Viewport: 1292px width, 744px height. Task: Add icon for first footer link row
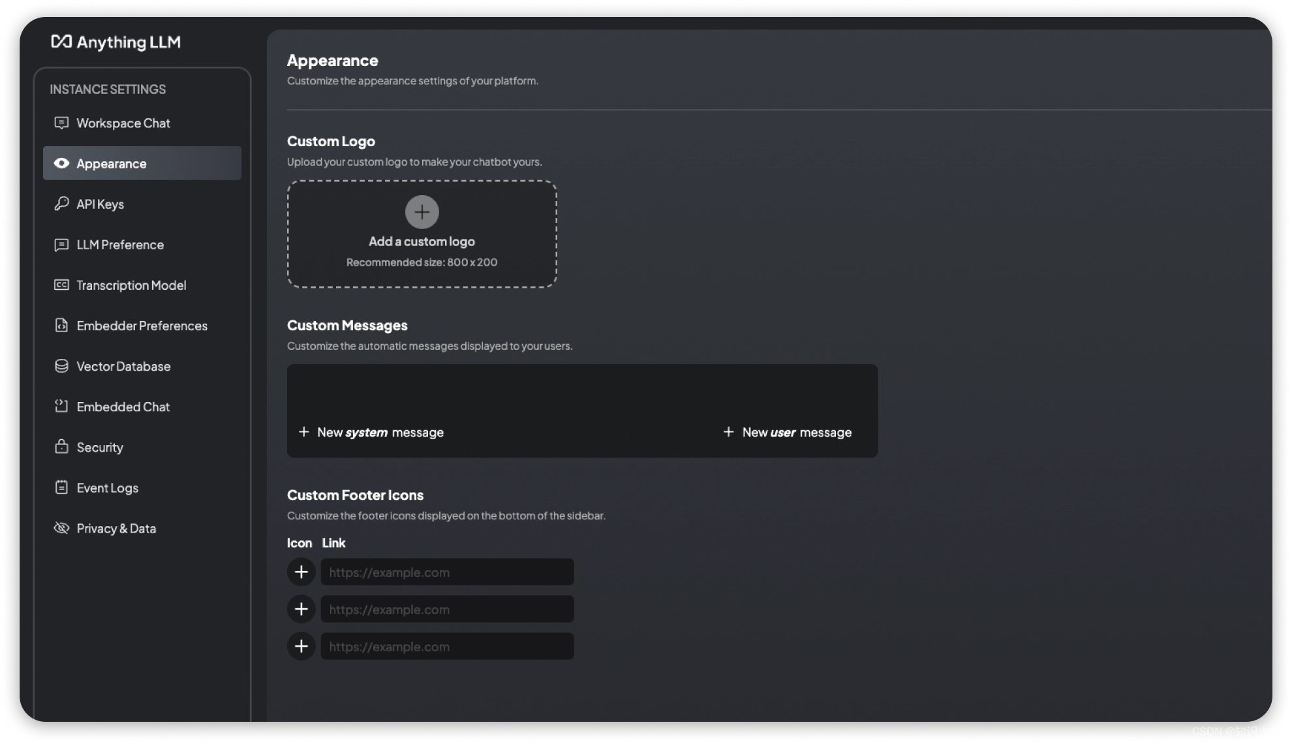pos(301,572)
